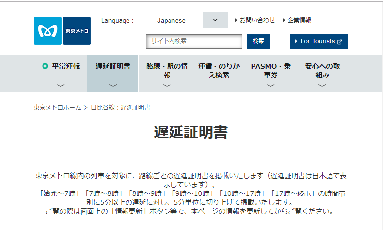Click the Language dropdown chevron arrow
Screen dimensions: 383x230
pos(215,20)
